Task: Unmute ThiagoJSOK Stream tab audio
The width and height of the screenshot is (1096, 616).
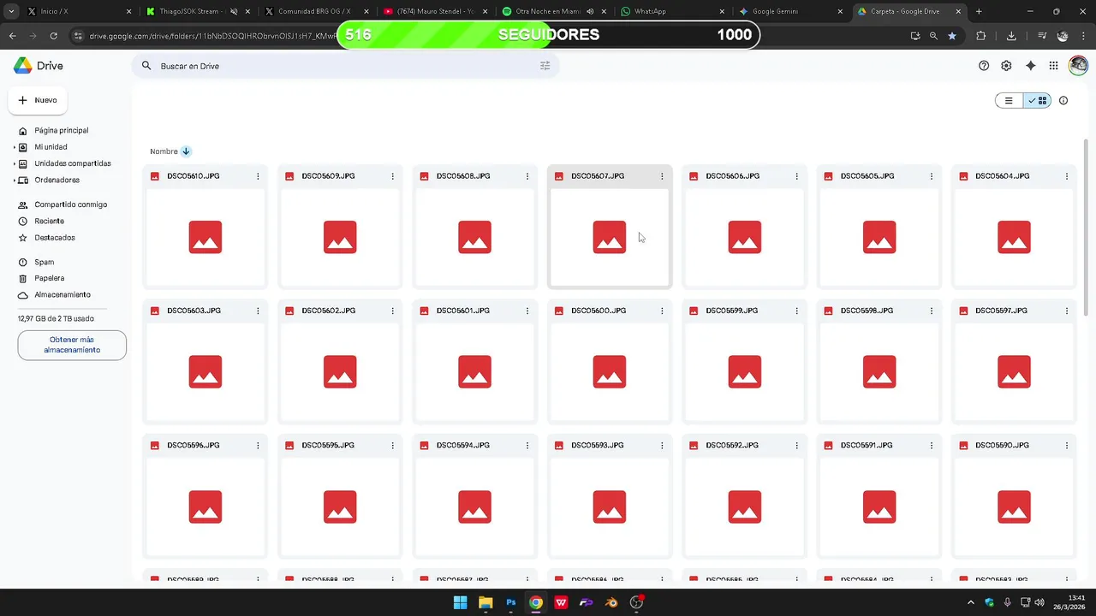Action: pyautogui.click(x=234, y=12)
